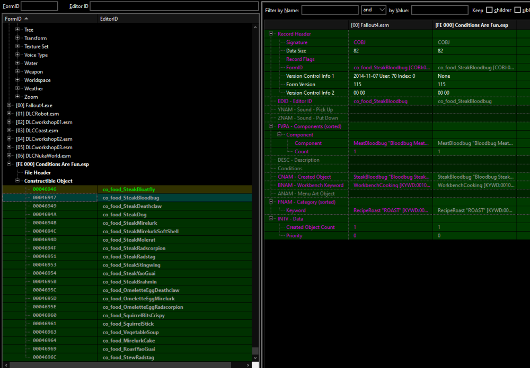Collapse the INTV - Data section
Viewport: 530px width, 368px height.
point(271,218)
